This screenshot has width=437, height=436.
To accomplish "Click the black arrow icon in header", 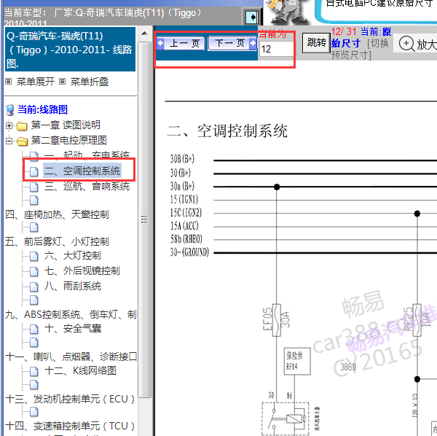I will [252, 17].
